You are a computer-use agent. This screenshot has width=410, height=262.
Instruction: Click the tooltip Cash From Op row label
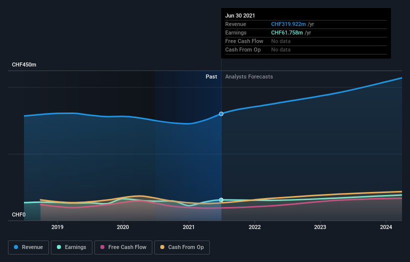[243, 49]
